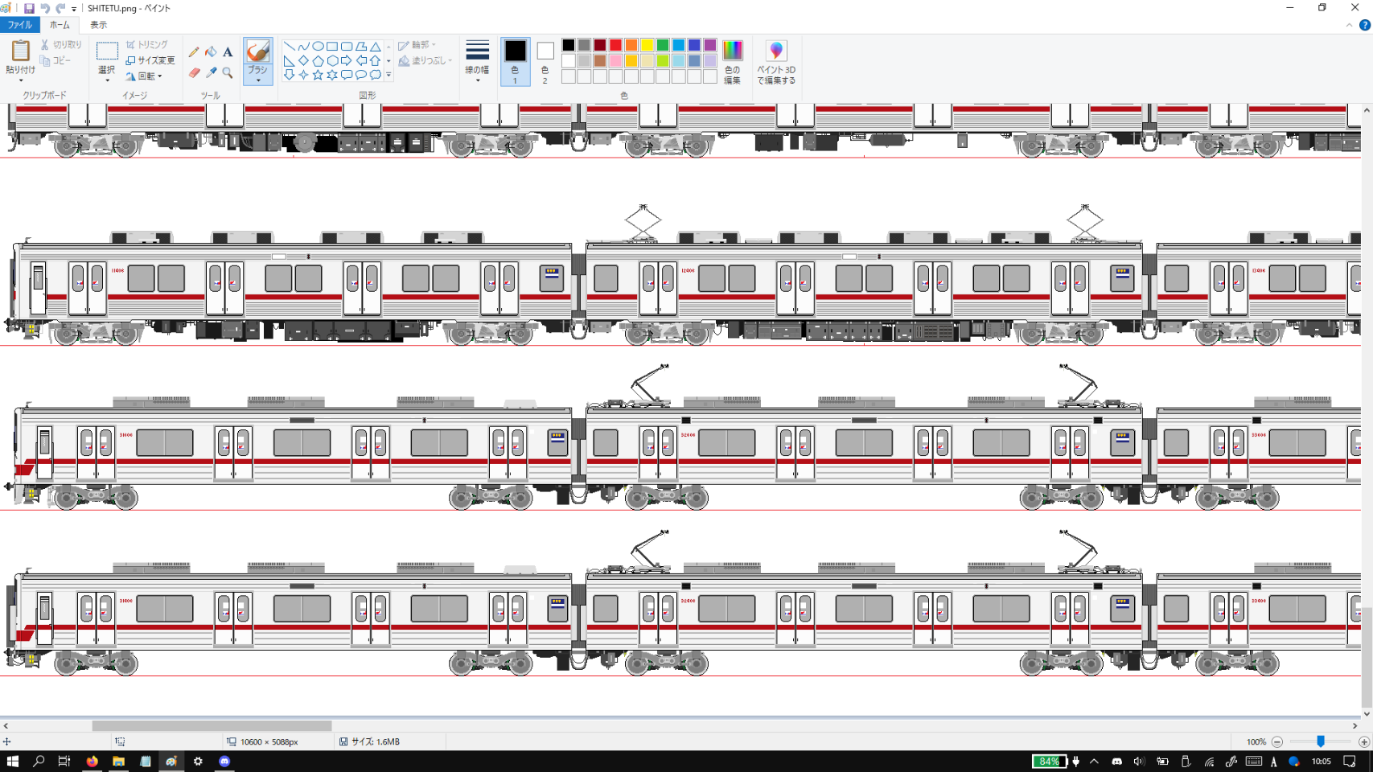
Task: Open the ファイル menu
Action: (19, 25)
